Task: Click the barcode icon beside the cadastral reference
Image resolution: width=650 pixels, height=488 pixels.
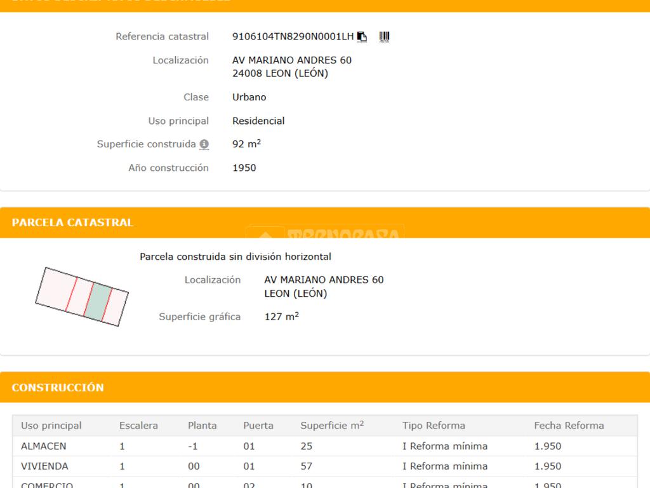Action: (x=384, y=37)
